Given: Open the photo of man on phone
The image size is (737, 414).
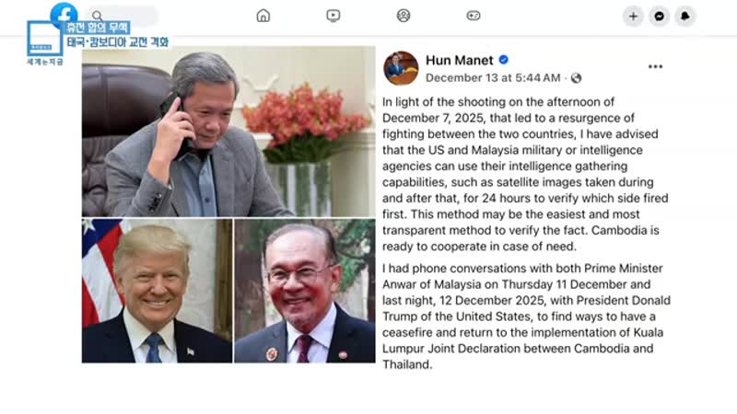Looking at the screenshot, I should 228,132.
